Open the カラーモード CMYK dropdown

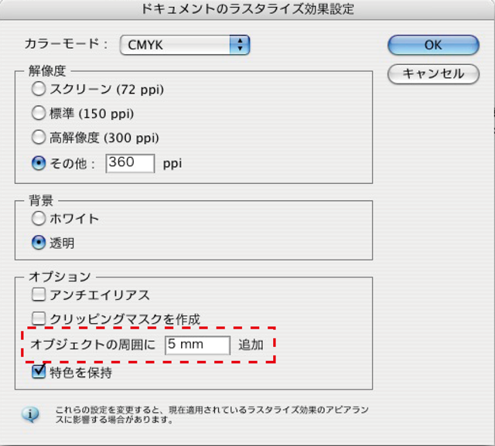tap(185, 45)
